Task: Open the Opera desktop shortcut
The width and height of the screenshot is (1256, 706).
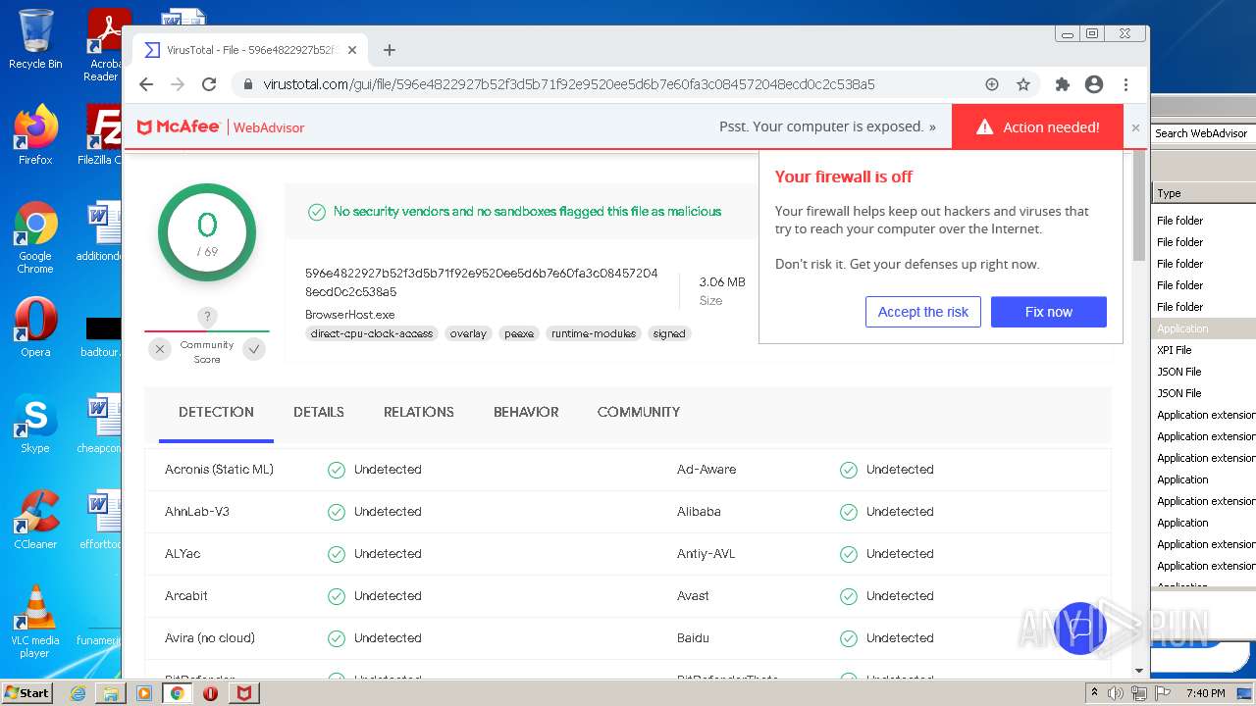Action: tap(35, 328)
